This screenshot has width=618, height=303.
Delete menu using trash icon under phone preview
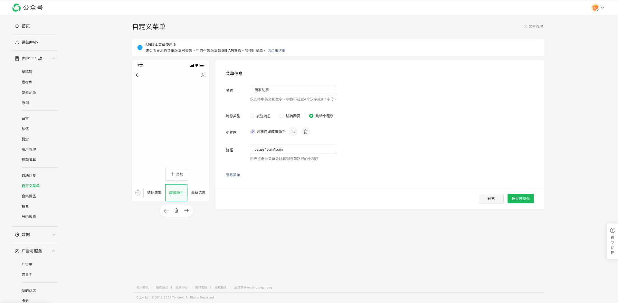[176, 211]
